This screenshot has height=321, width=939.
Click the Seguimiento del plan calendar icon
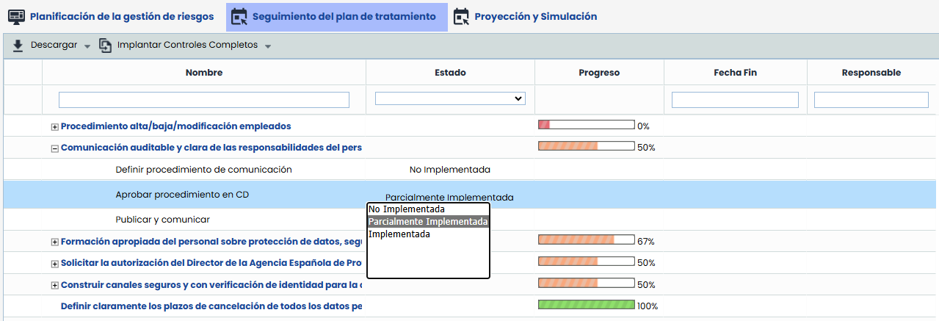239,16
